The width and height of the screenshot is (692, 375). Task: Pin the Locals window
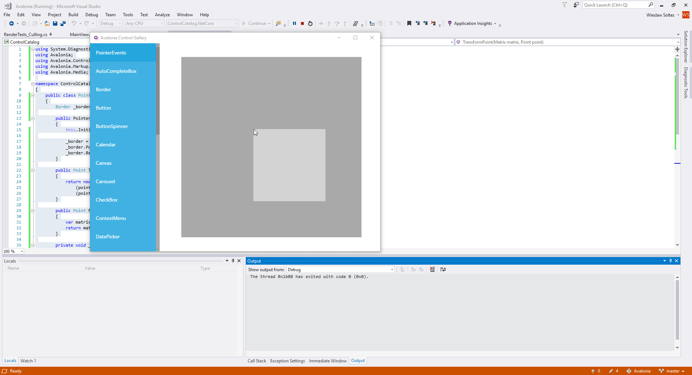pyautogui.click(x=233, y=261)
